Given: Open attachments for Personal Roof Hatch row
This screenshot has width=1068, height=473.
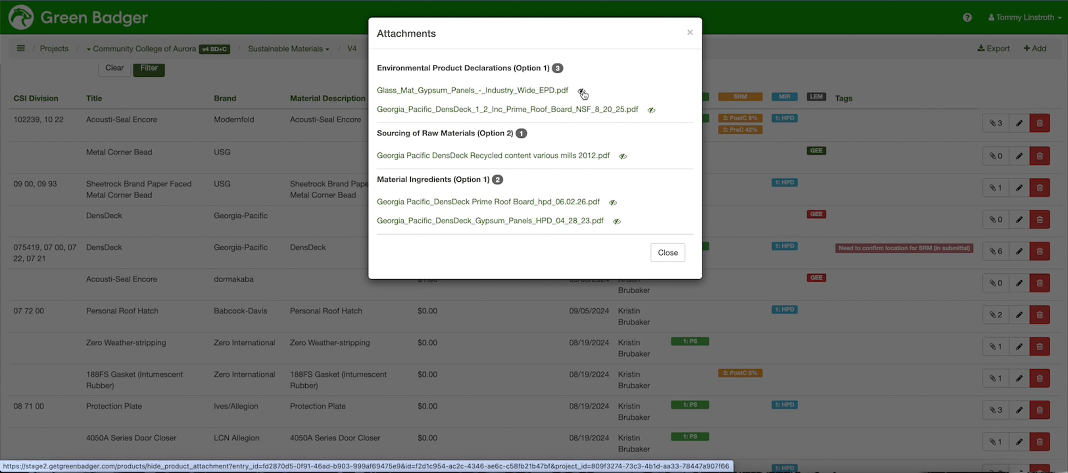Looking at the screenshot, I should click(996, 315).
